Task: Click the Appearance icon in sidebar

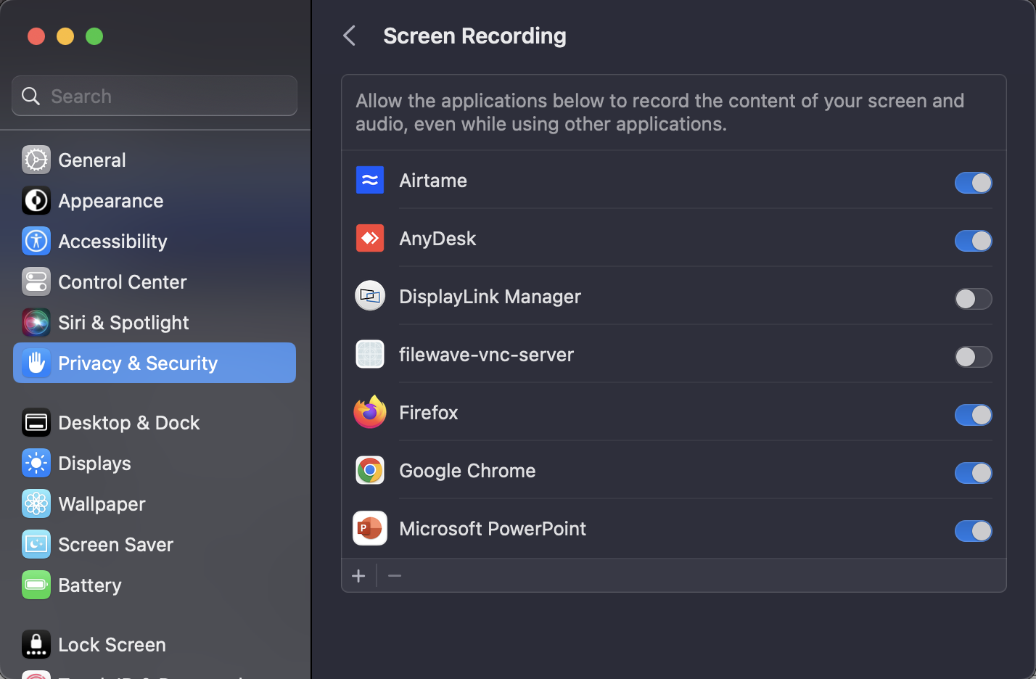Action: pos(36,200)
